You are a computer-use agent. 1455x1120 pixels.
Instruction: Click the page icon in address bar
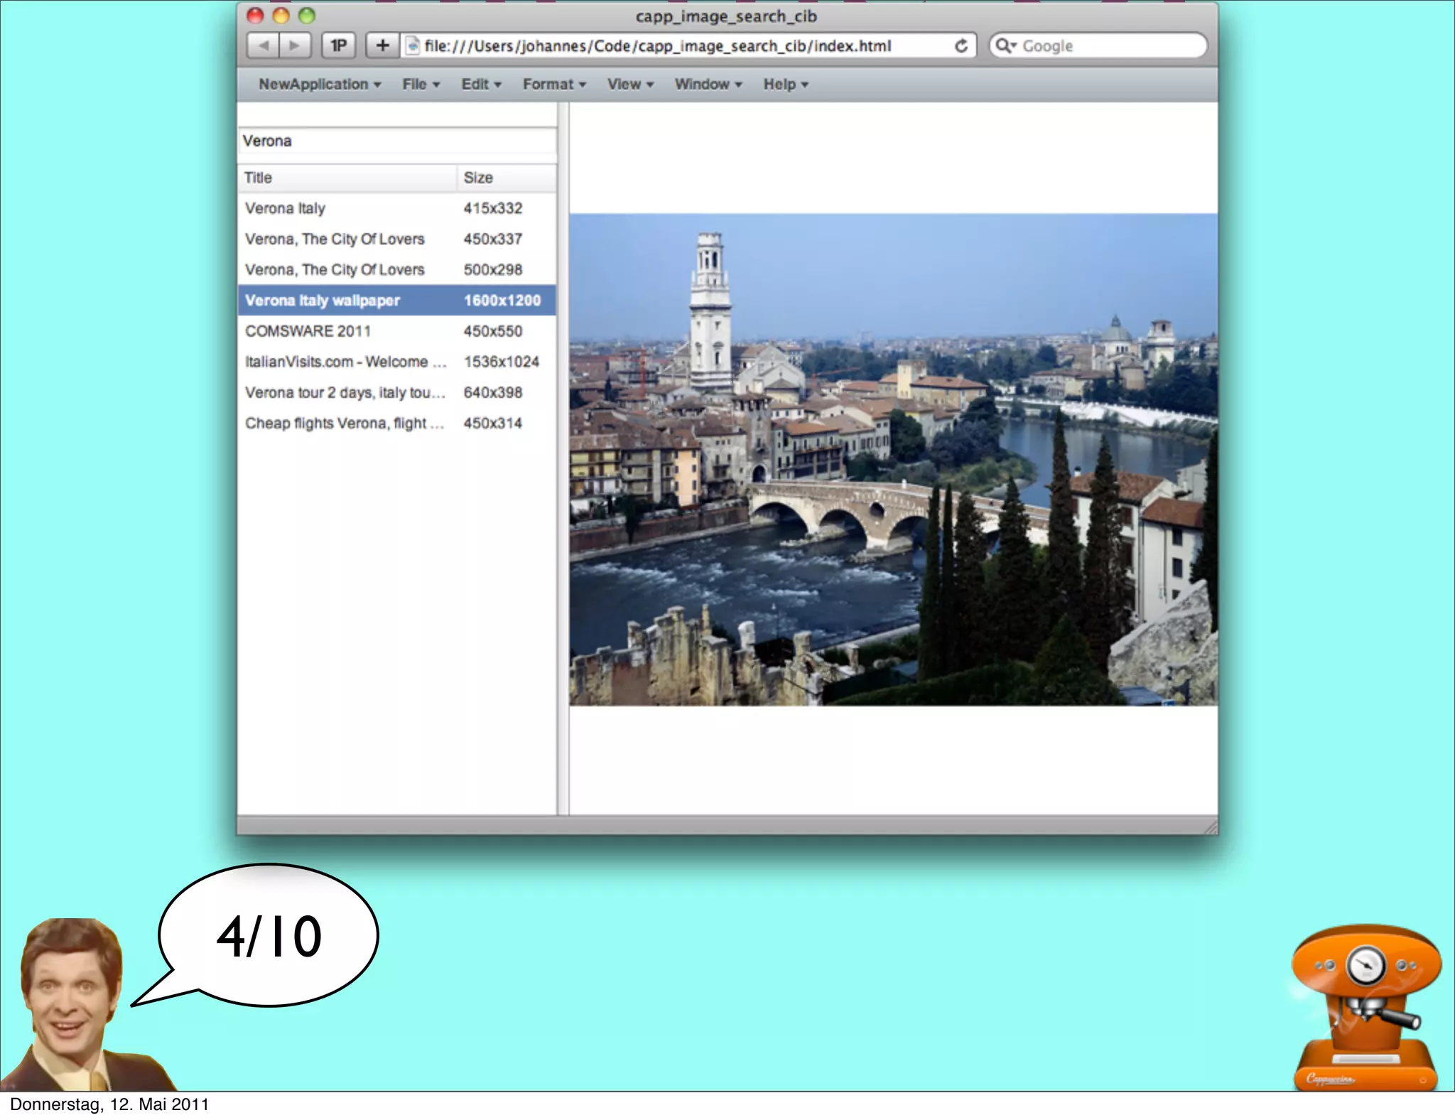click(412, 45)
